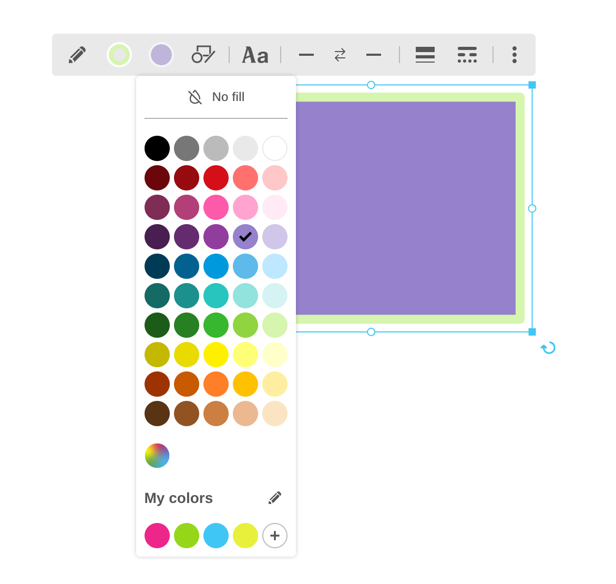Choose the pink swatch under My colors
The height and width of the screenshot is (584, 616).
coord(157,536)
